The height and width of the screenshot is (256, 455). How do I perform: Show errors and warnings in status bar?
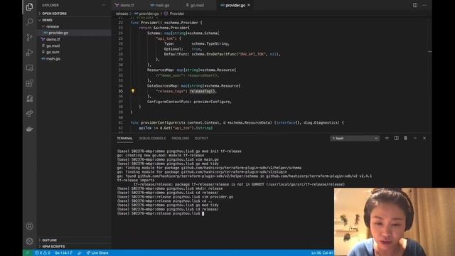tap(43, 253)
